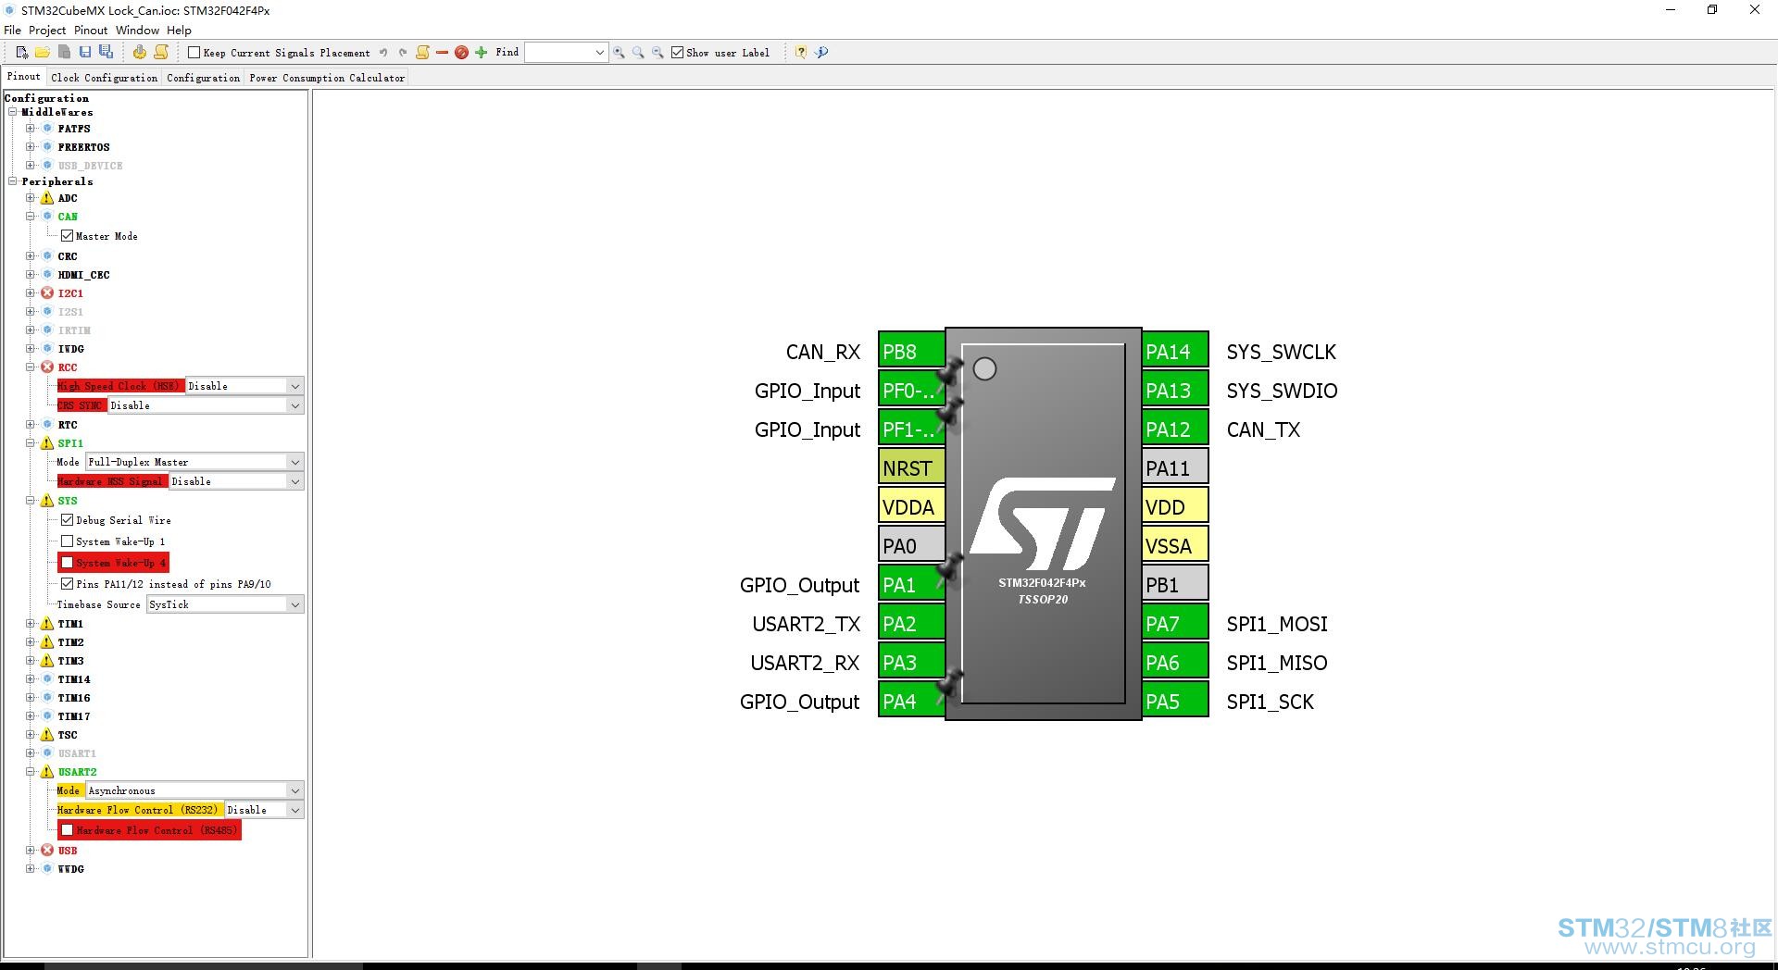This screenshot has width=1778, height=970.
Task: Click the PA14 pin on the chip
Action: [1175, 352]
